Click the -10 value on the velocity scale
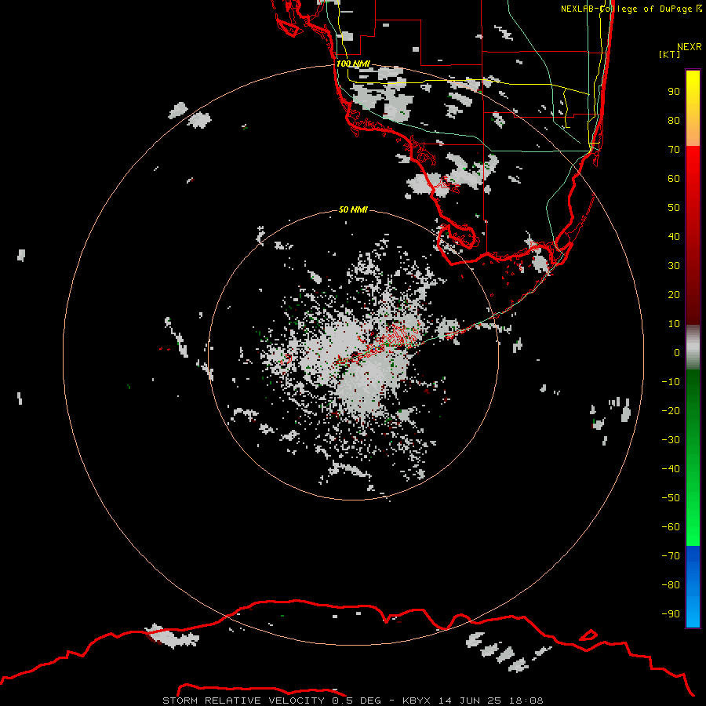This screenshot has width=706, height=706. 671,382
